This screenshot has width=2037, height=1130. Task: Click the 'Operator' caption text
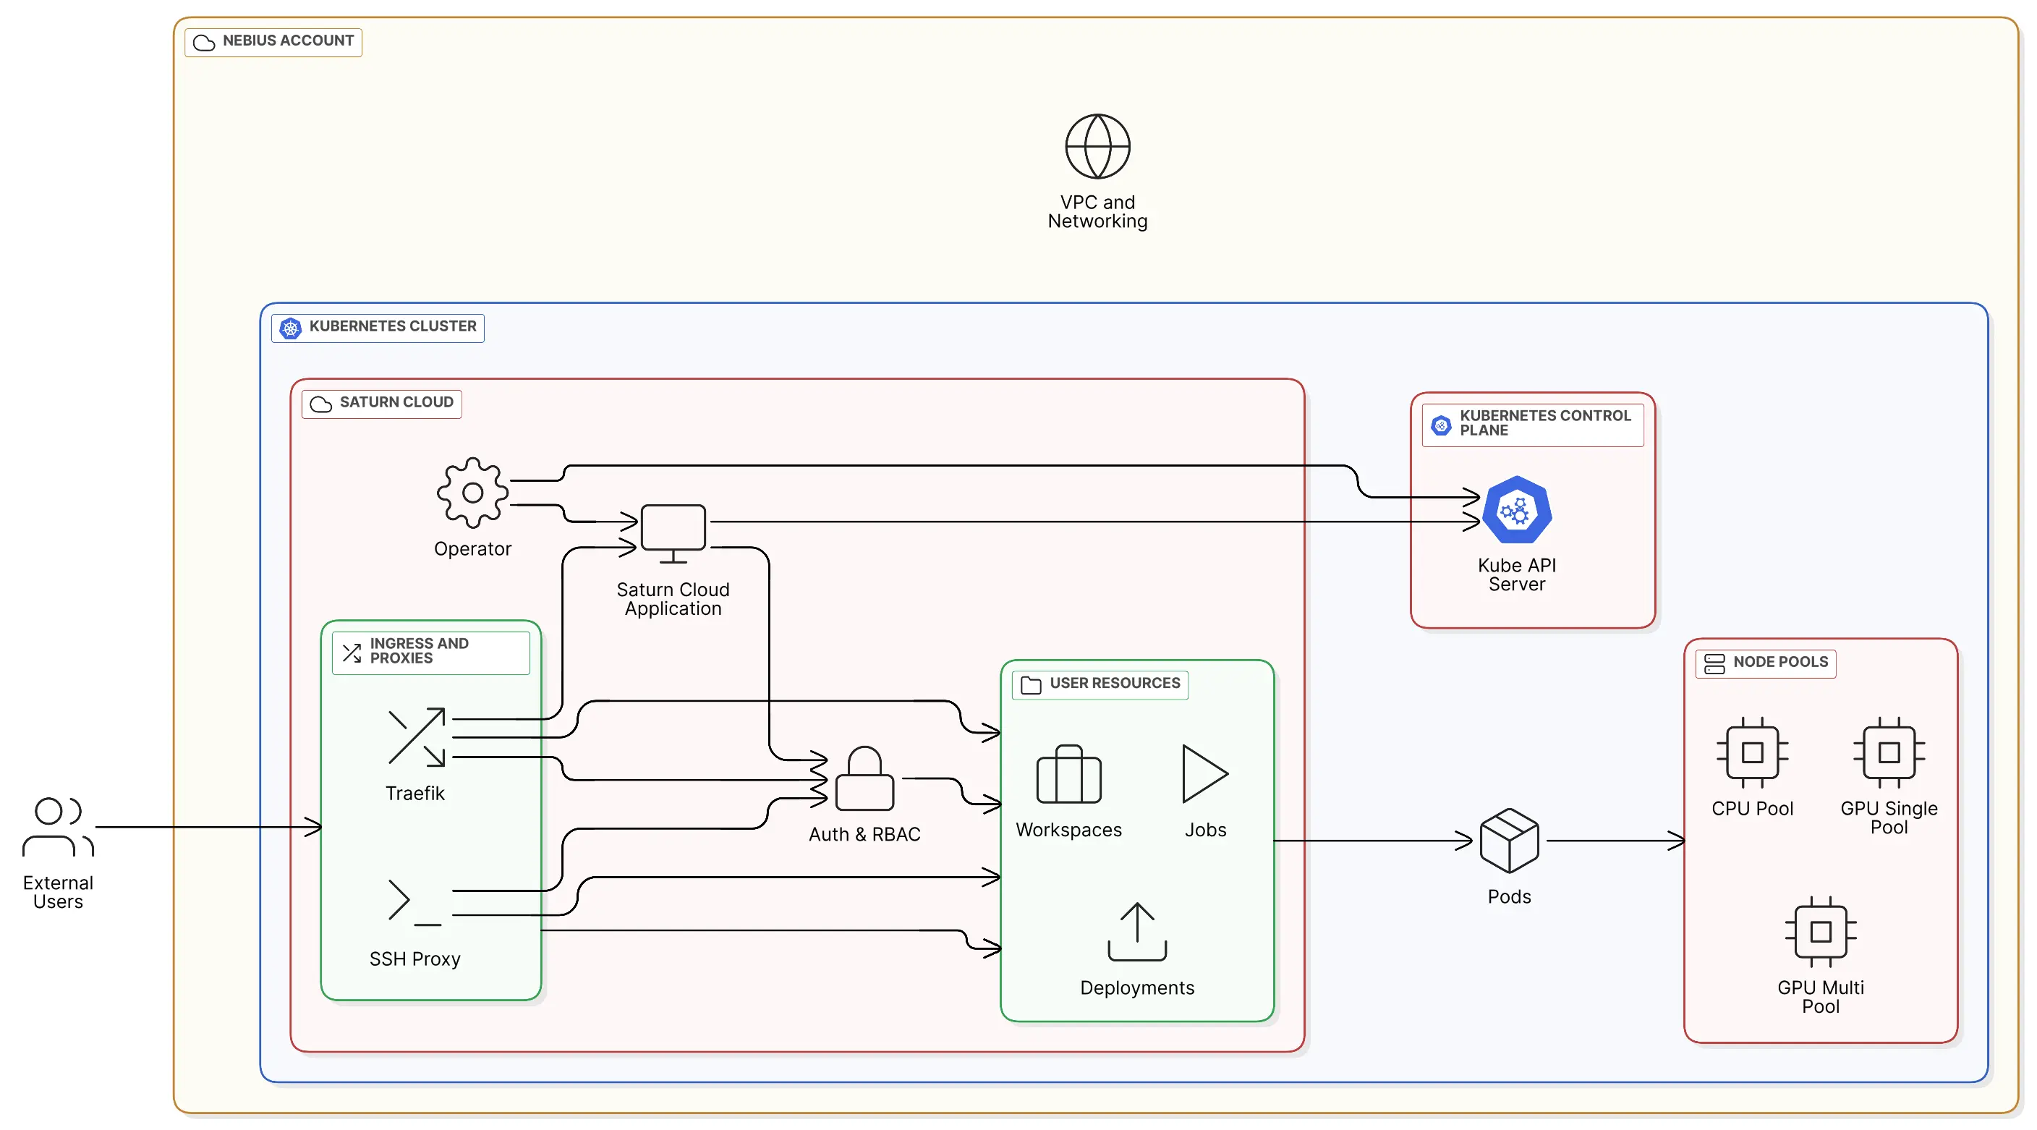click(x=472, y=549)
